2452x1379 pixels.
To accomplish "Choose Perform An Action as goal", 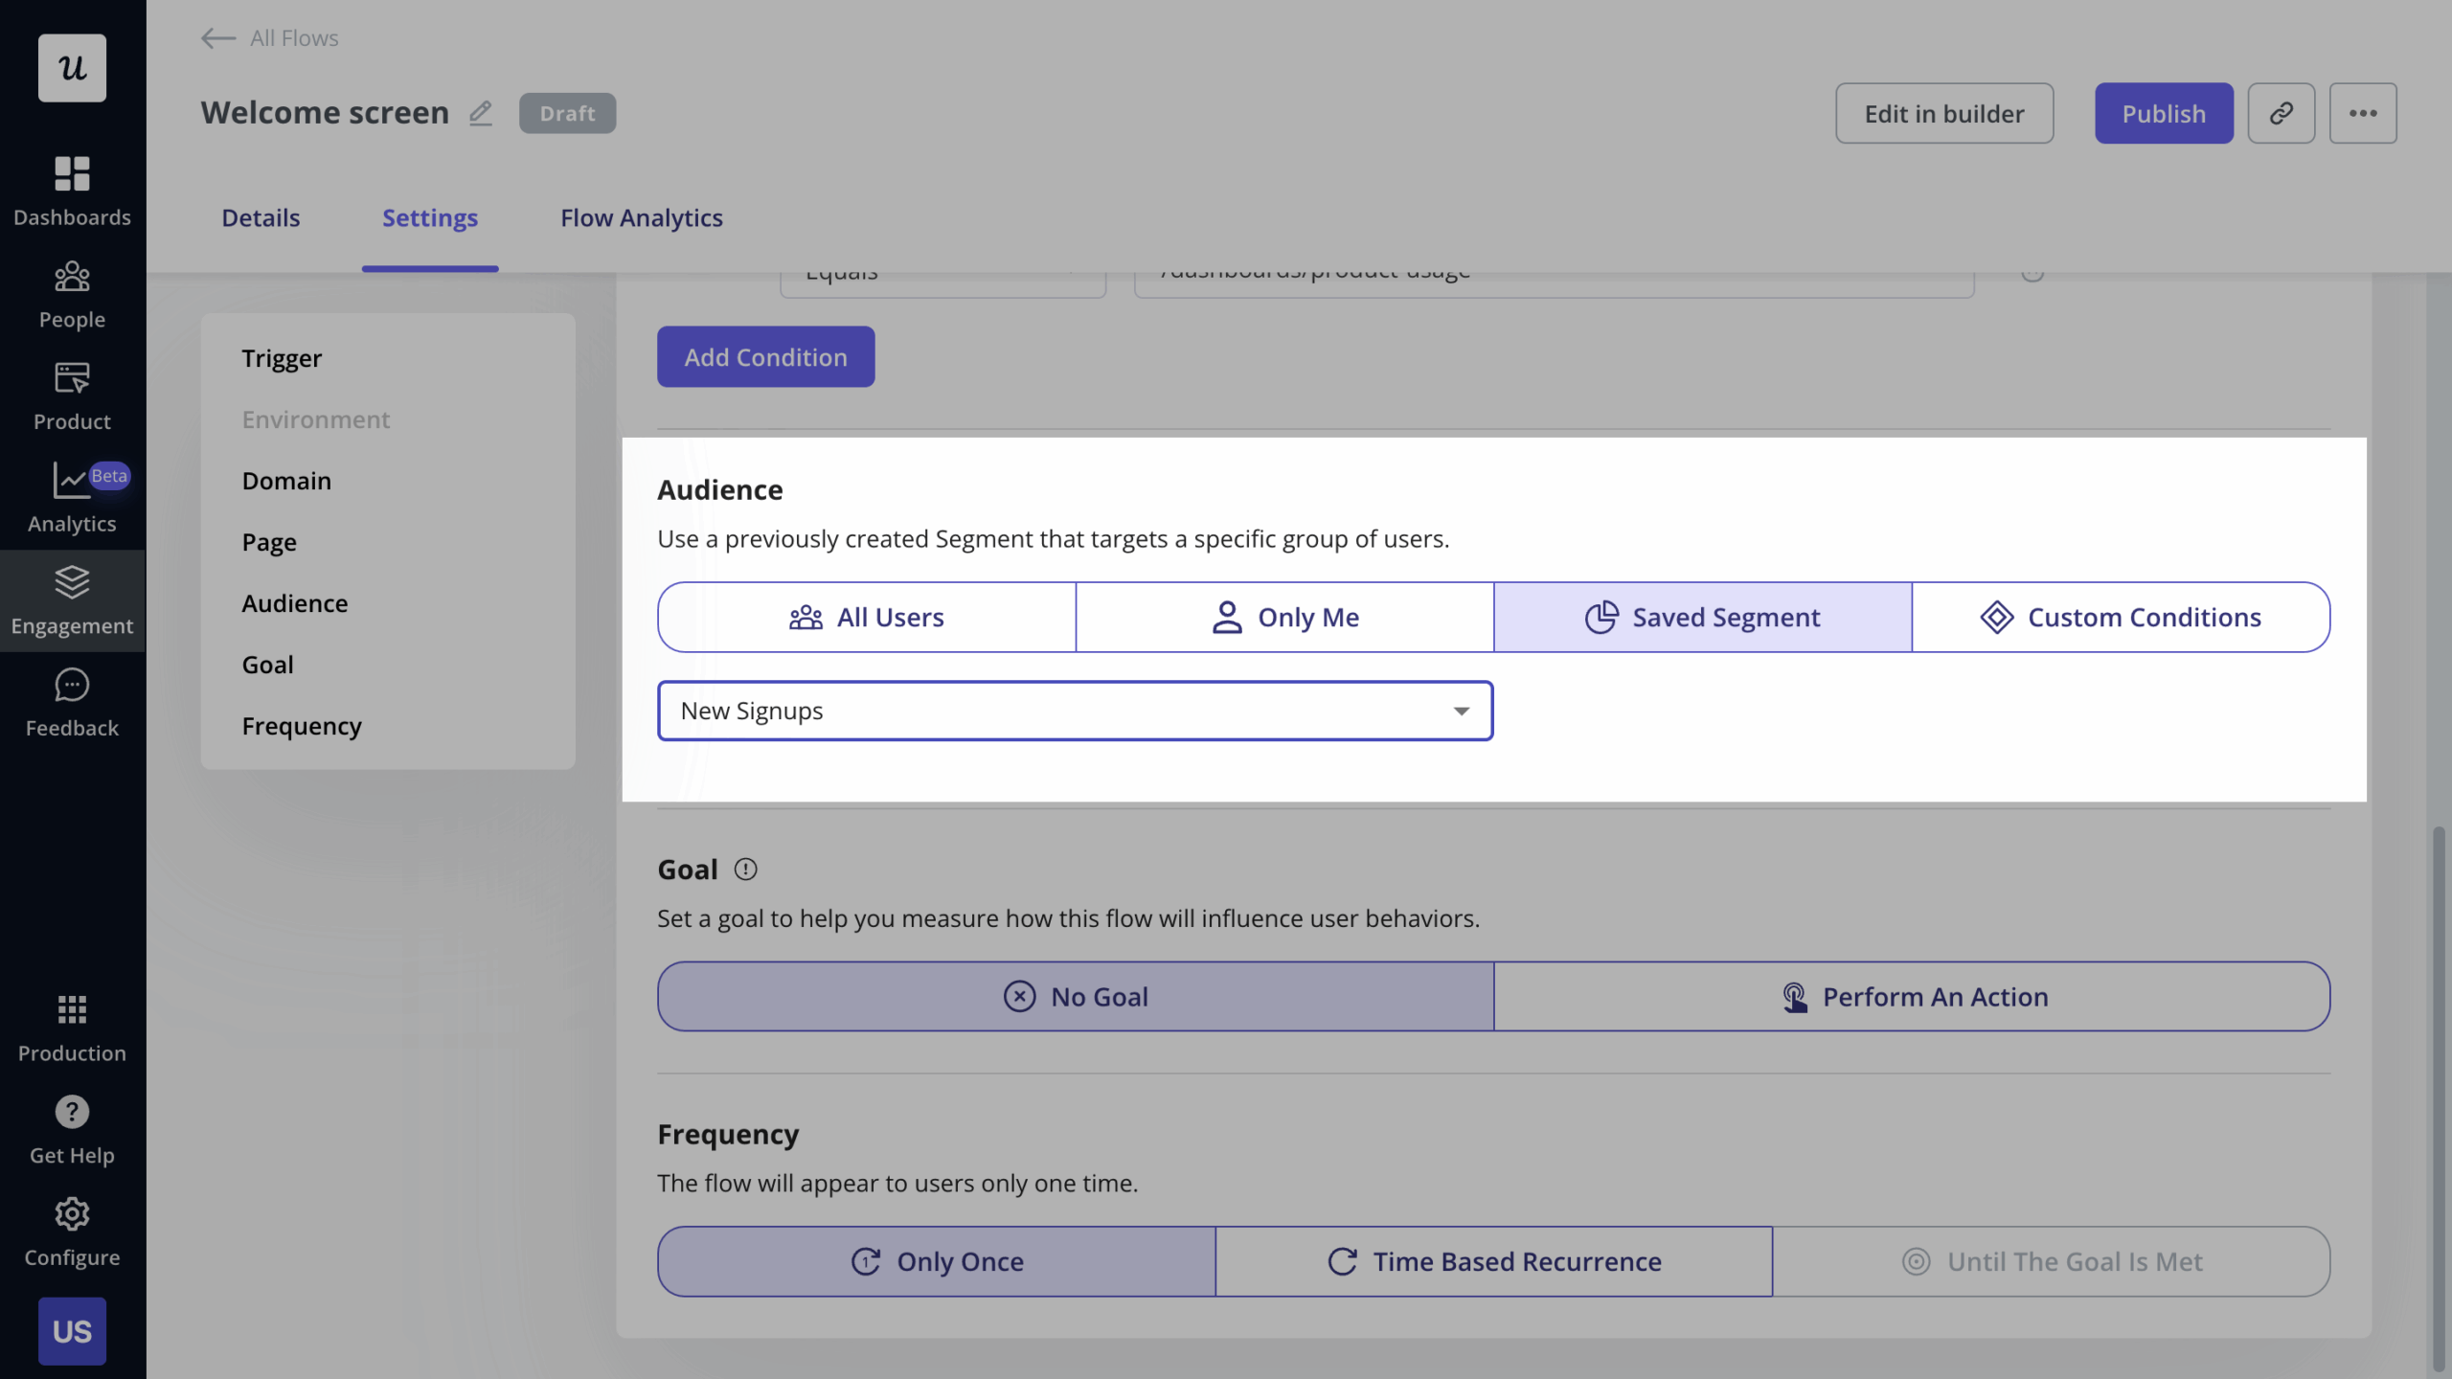I will tap(1913, 996).
